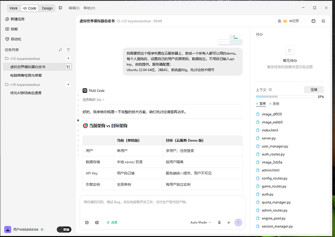Switch to the Code tab
Image resolution: width=335 pixels, height=237 pixels.
[x=30, y=8]
